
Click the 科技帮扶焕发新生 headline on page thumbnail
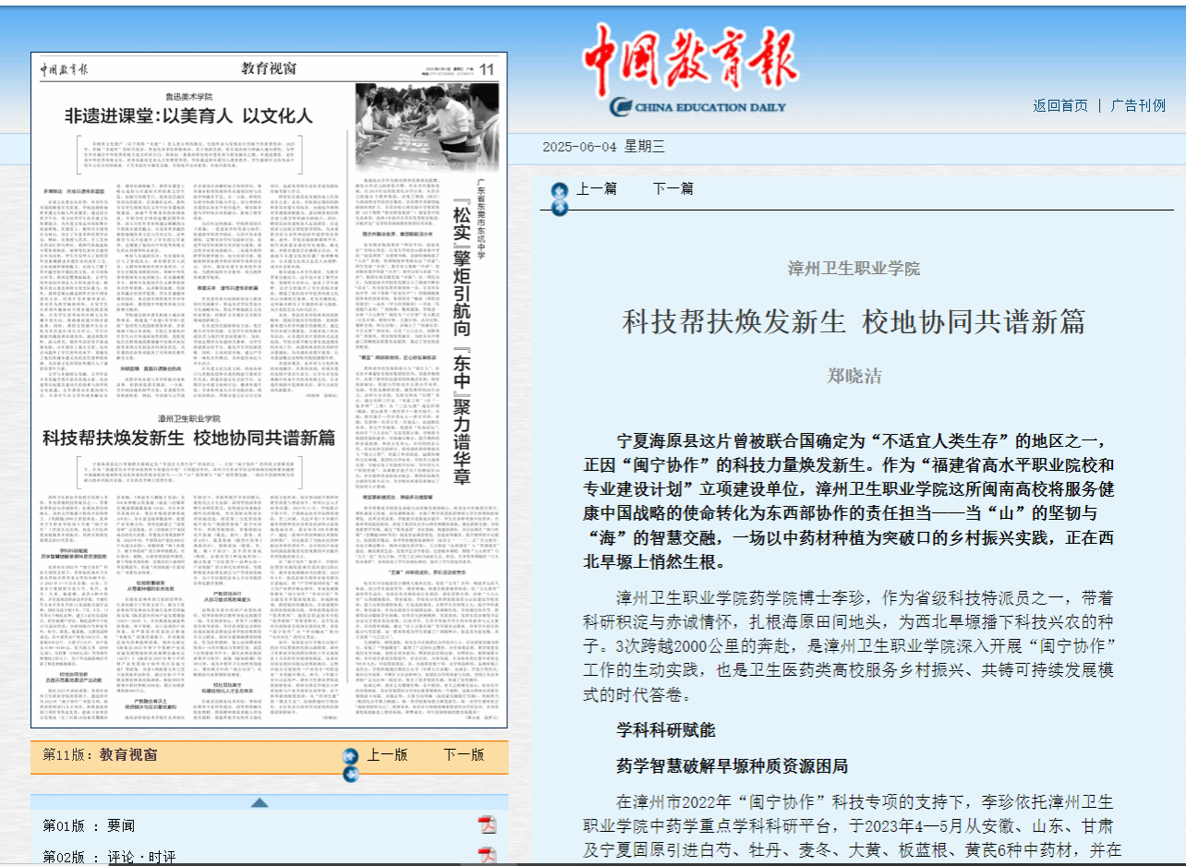tap(188, 438)
